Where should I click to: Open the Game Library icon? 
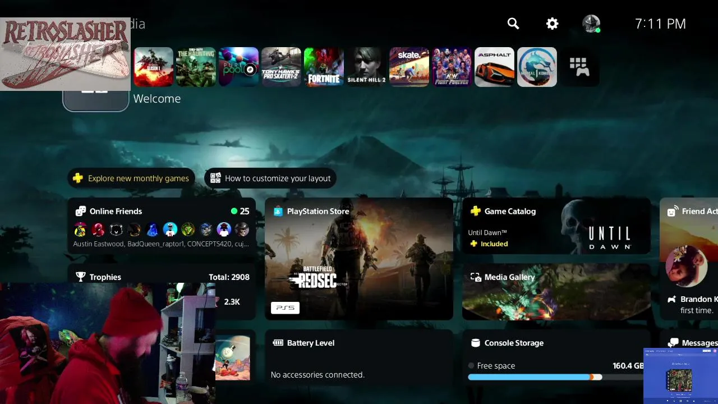(x=579, y=67)
